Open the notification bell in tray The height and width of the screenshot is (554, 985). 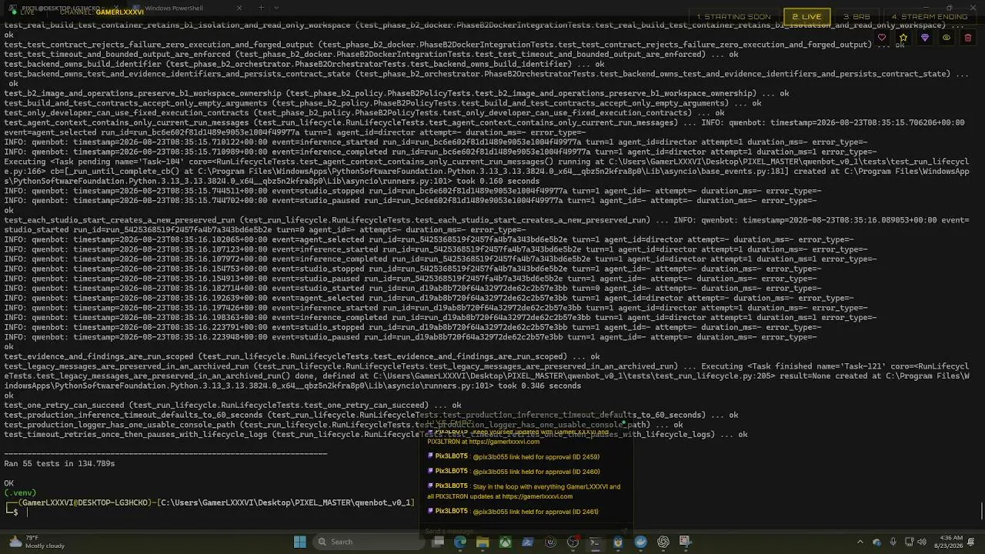pyautogui.click(x=971, y=542)
